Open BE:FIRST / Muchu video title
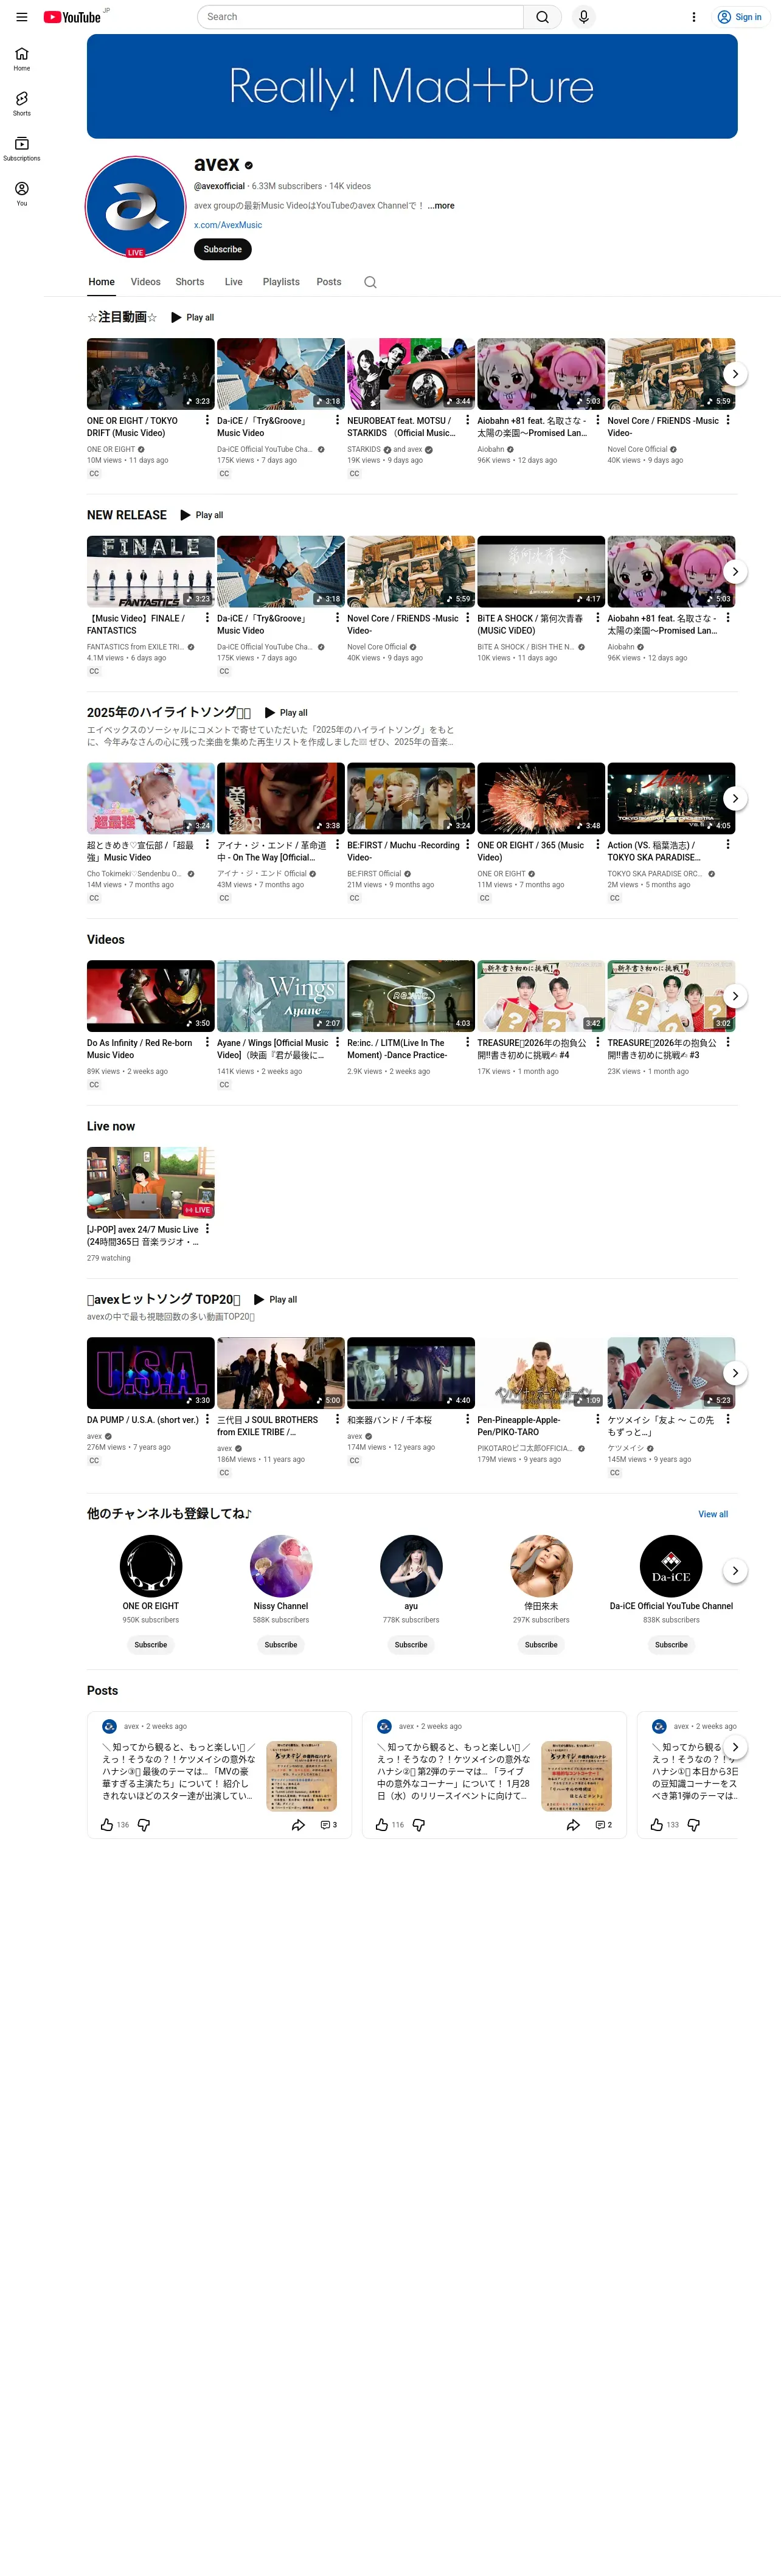 click(x=403, y=852)
